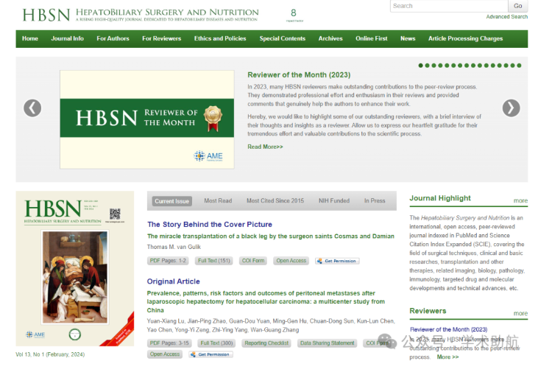Open the For Authors menu
This screenshot has width=552, height=375.
pyautogui.click(x=113, y=38)
